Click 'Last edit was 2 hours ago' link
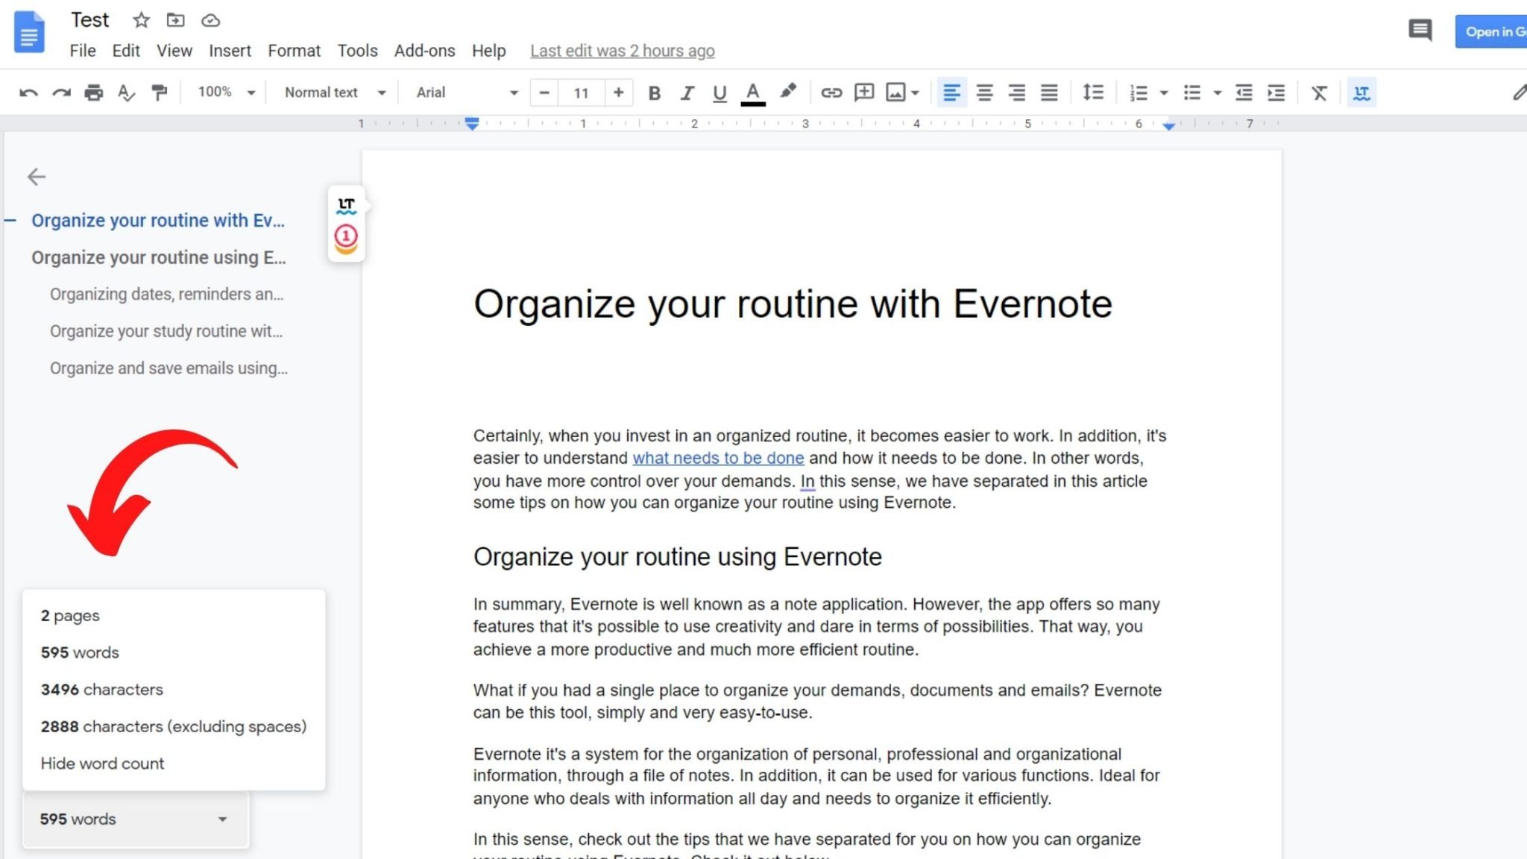1527x859 pixels. 622,51
